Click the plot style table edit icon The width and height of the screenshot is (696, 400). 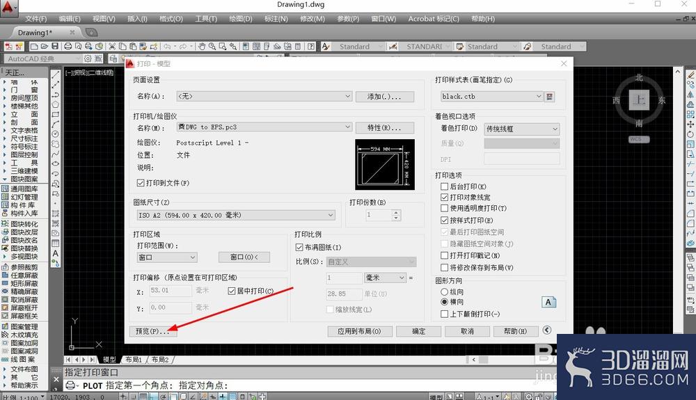[x=550, y=96]
